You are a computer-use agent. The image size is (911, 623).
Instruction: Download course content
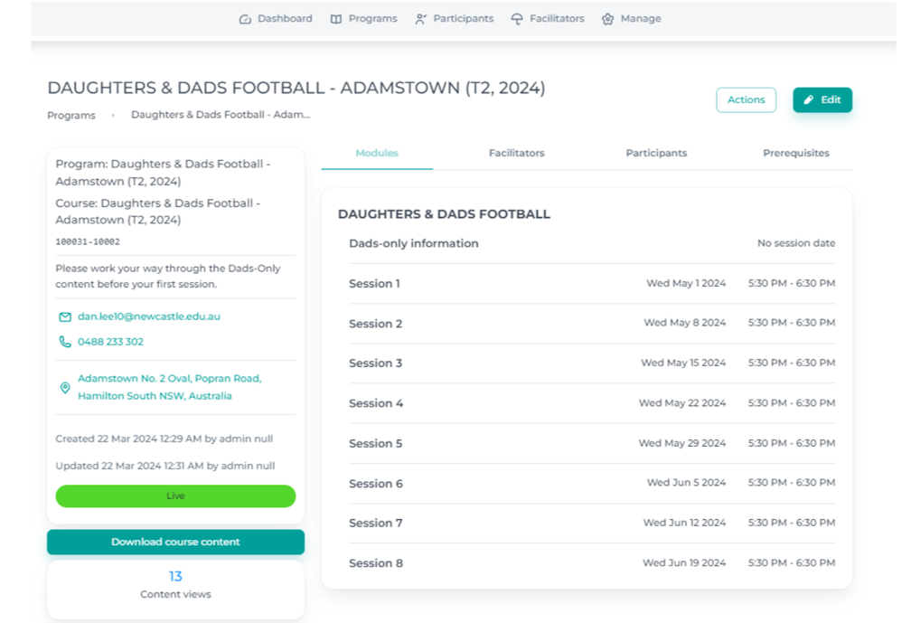[175, 543]
